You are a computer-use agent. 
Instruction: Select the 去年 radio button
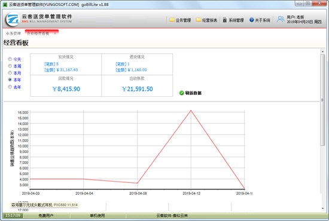pos(10,87)
